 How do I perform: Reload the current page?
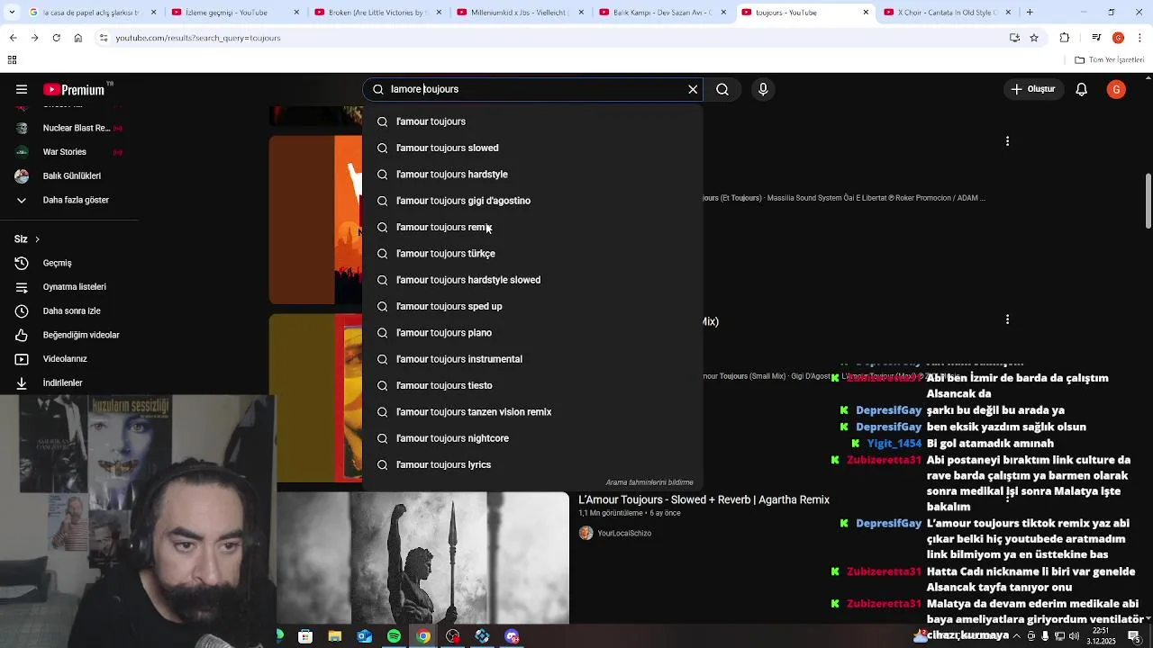[x=56, y=38]
